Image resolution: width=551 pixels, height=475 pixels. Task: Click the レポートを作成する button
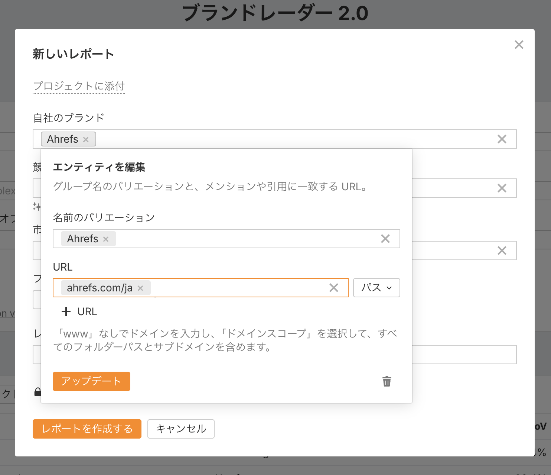point(87,429)
